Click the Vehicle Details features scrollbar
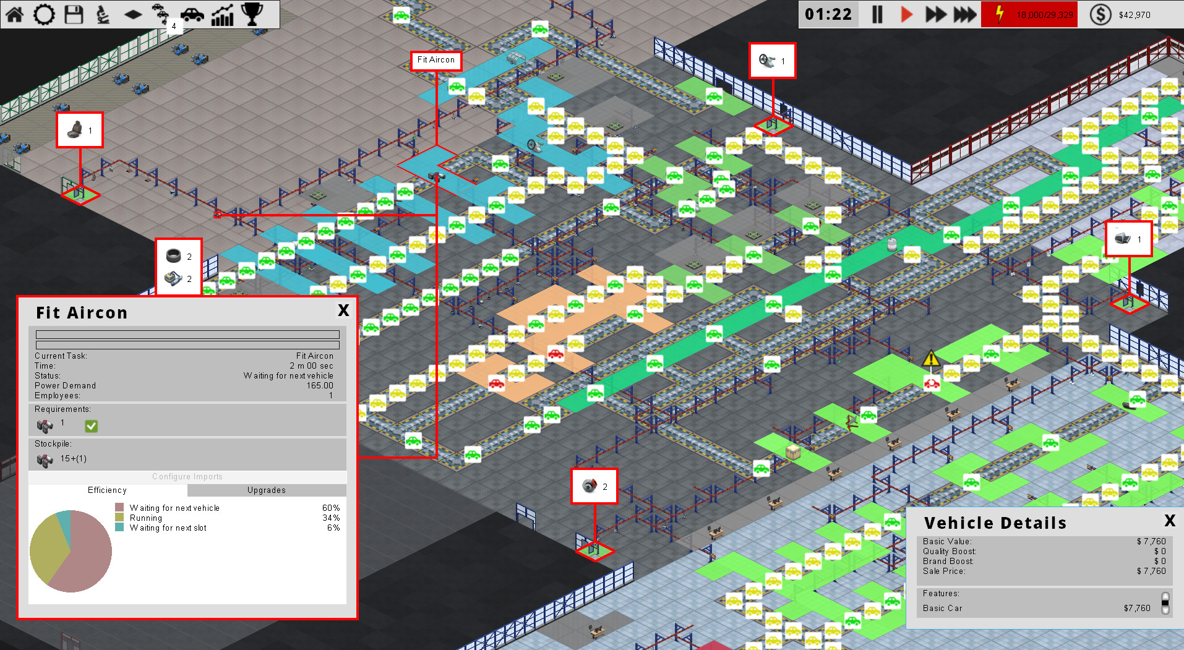1184x650 pixels. coord(1165,602)
